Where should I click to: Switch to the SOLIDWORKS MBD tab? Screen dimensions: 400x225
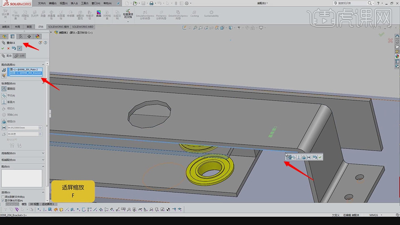pos(83,27)
